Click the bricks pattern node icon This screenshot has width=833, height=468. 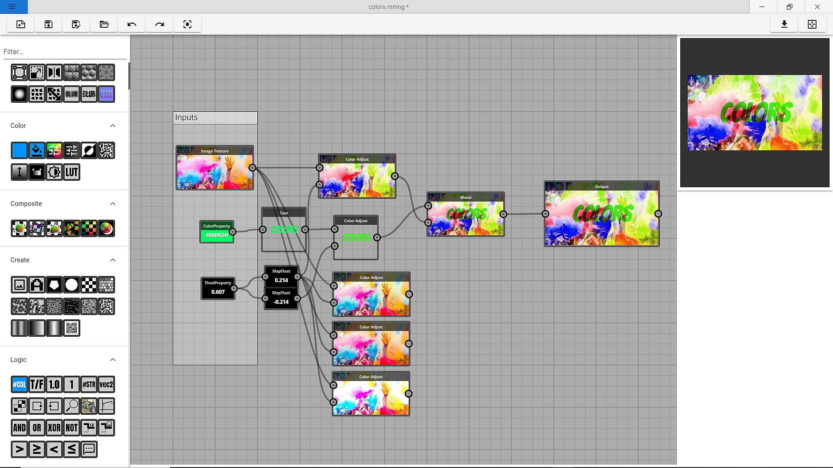[x=106, y=285]
